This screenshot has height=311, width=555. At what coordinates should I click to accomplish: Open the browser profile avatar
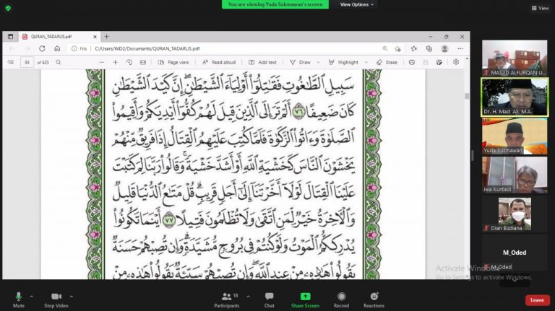coord(445,48)
